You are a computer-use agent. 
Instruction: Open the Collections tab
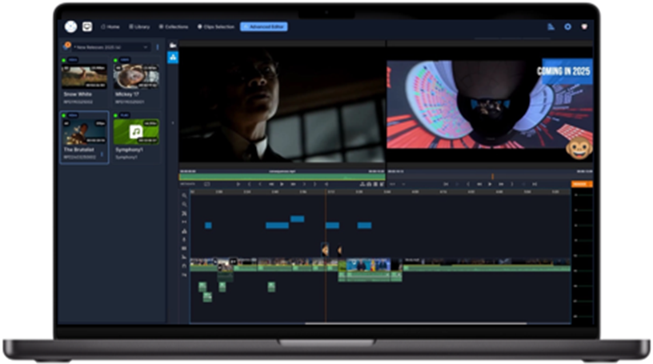pyautogui.click(x=174, y=26)
